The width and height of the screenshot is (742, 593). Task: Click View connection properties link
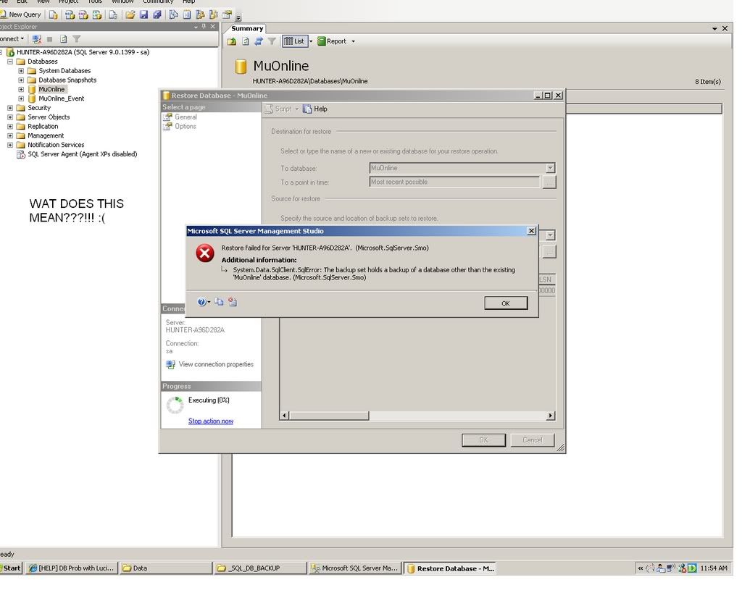[x=216, y=364]
